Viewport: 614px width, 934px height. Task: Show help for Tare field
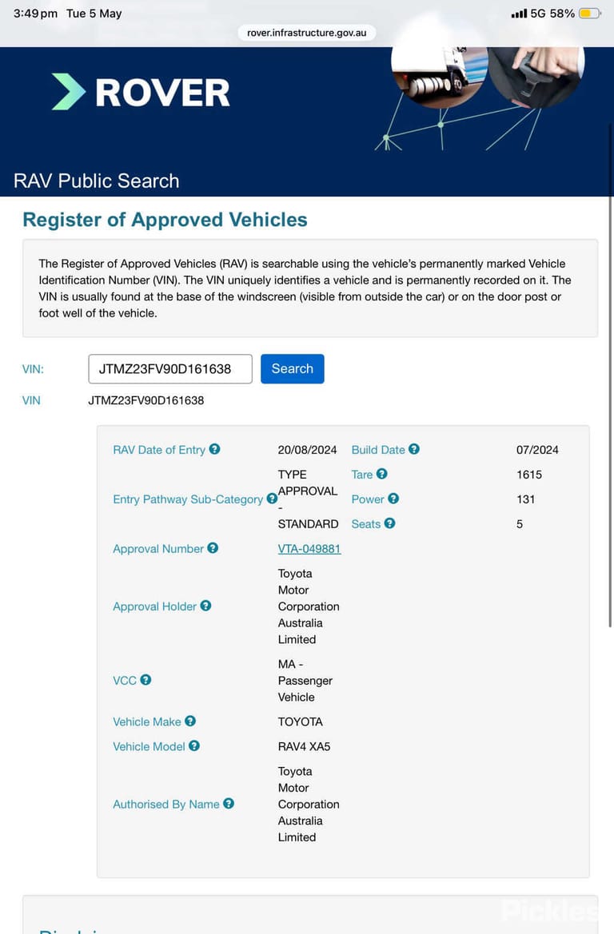[382, 474]
